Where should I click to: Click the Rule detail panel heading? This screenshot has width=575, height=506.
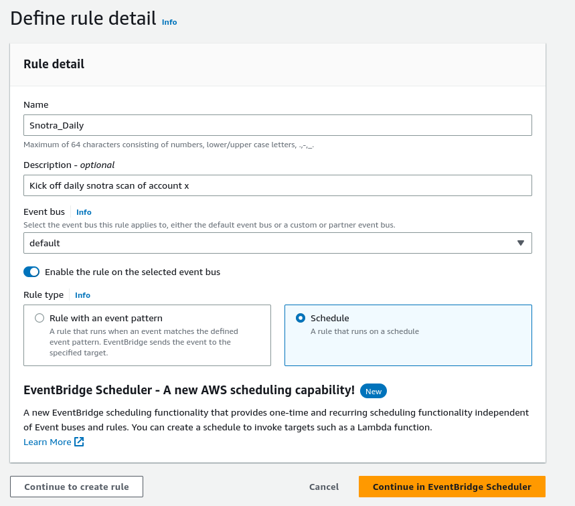coord(54,64)
